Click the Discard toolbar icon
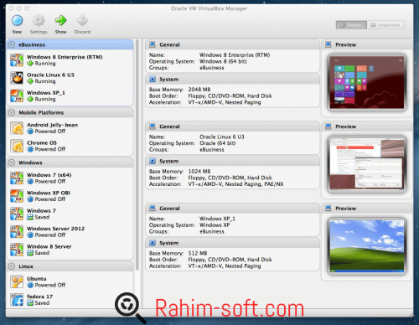This screenshot has height=325, width=419. (x=82, y=20)
